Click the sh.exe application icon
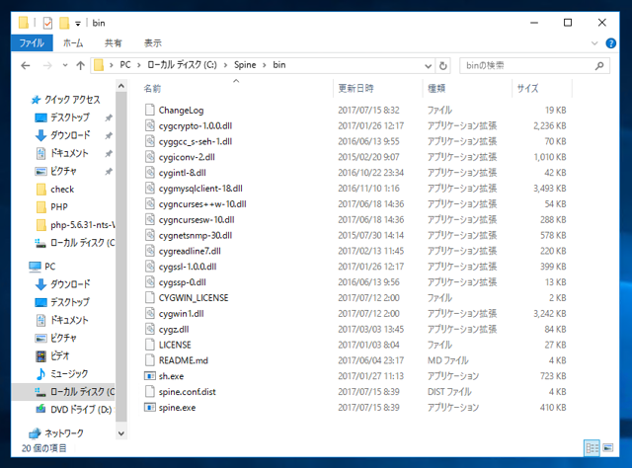The width and height of the screenshot is (632, 468). [150, 376]
